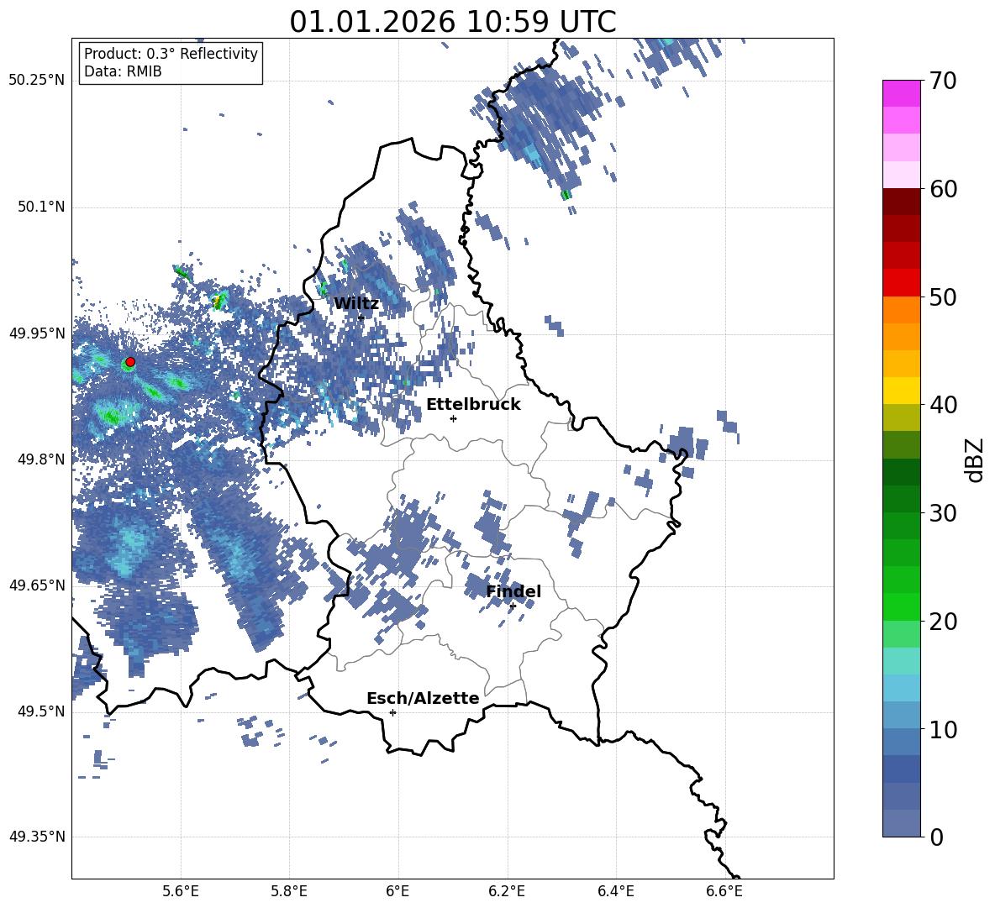Click the 6°E longitude label
The width and height of the screenshot is (995, 908).
[x=397, y=891]
